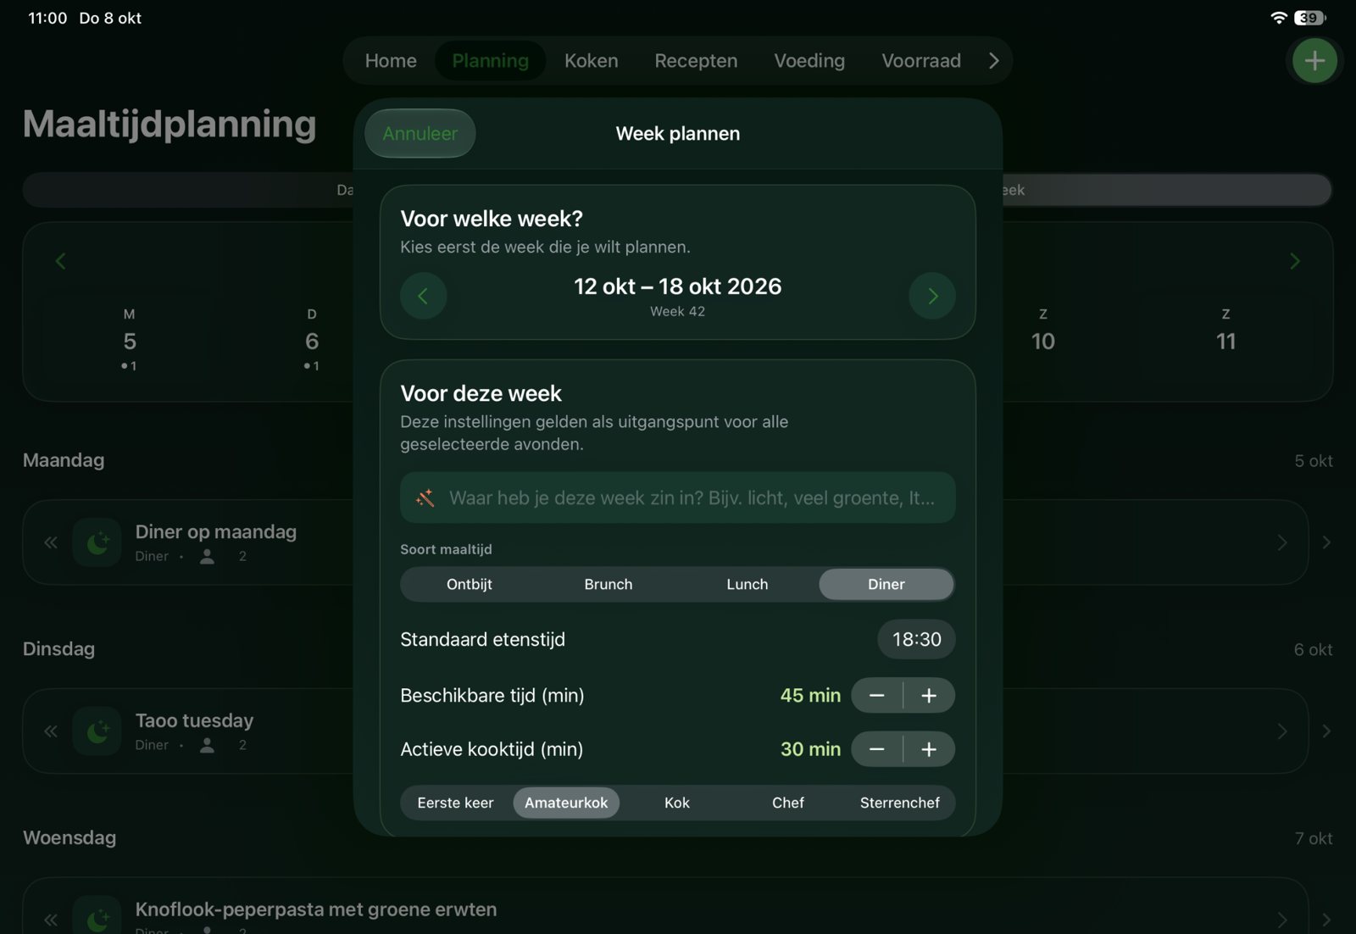Select Diner meal type

886,584
